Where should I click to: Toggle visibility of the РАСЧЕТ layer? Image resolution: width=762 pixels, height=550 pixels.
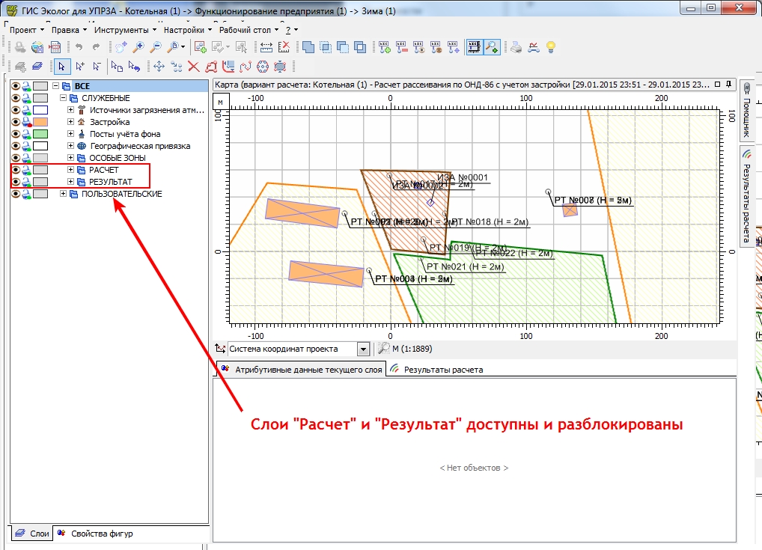click(16, 170)
